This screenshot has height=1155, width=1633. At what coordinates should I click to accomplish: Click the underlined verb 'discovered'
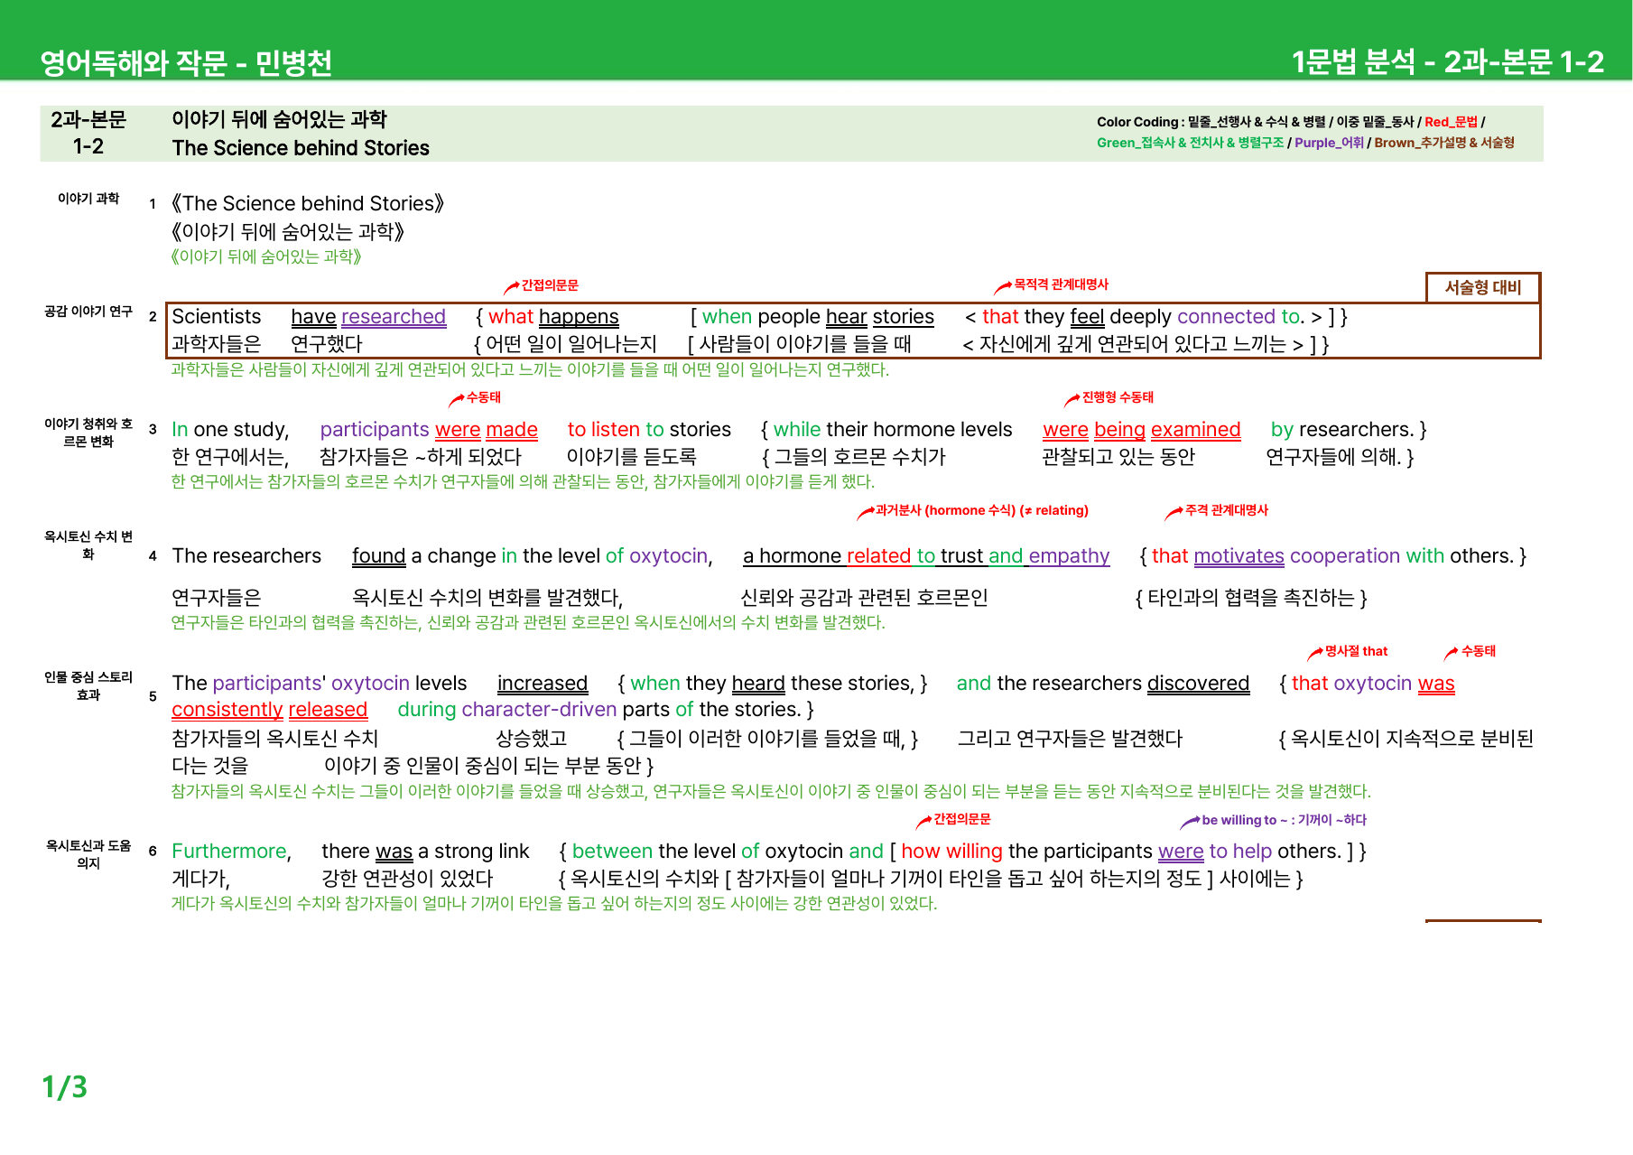click(1199, 684)
